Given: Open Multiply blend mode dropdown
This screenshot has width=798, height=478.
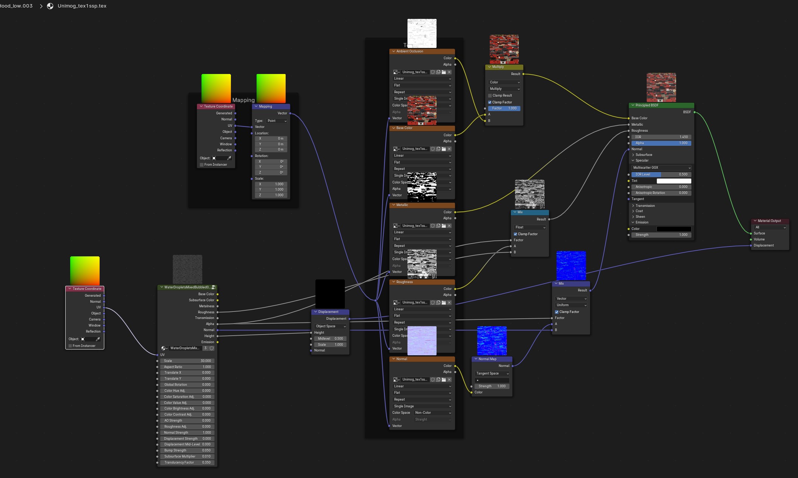Looking at the screenshot, I should click(x=504, y=89).
